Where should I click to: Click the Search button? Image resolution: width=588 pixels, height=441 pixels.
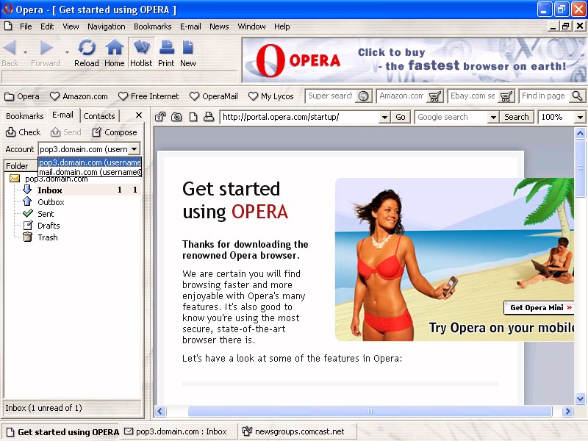(517, 117)
